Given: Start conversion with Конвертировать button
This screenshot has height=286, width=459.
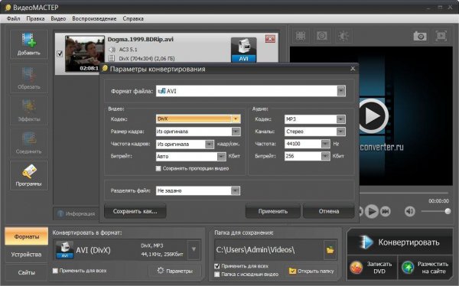Looking at the screenshot, I should click(x=400, y=242).
